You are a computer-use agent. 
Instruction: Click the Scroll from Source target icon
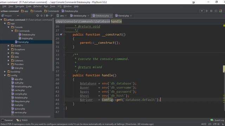coord(38,15)
